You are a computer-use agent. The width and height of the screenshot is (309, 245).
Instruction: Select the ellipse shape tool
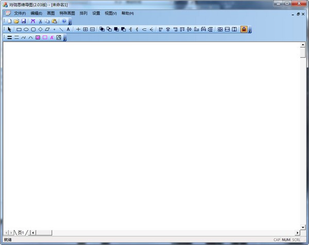coord(26,29)
